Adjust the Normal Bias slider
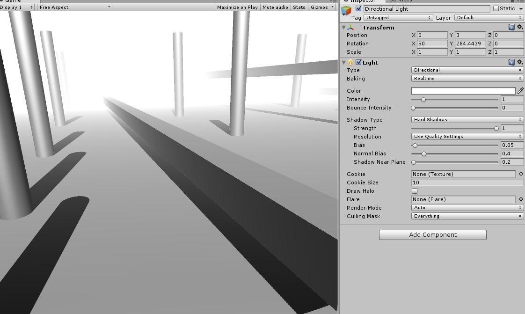 tap(455, 153)
